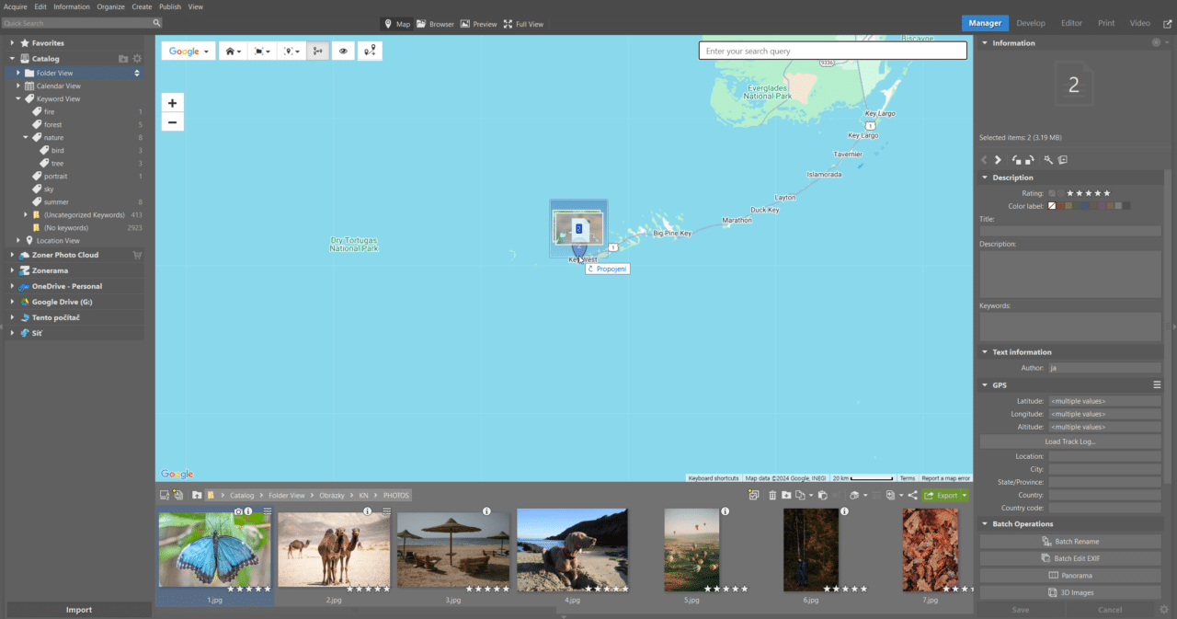Open the Google map provider dropdown
This screenshot has width=1177, height=619.
pos(188,51)
